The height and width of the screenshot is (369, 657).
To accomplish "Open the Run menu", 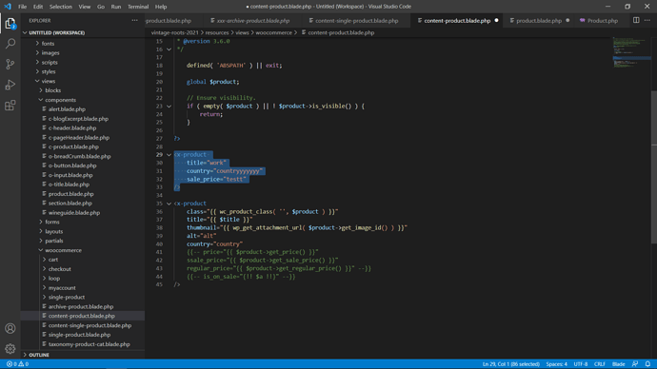I will pyautogui.click(x=116, y=7).
